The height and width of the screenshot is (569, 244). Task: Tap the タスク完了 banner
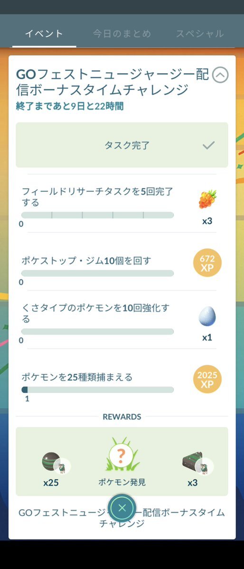click(x=122, y=145)
